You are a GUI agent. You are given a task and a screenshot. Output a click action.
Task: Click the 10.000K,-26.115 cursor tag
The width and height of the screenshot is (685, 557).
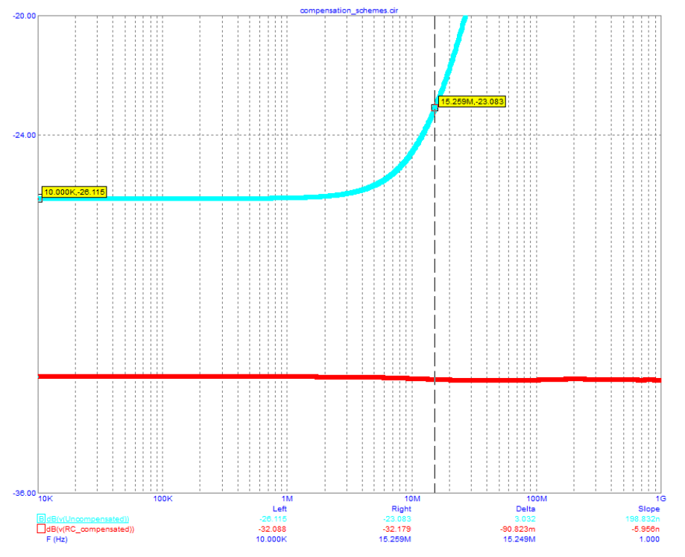tap(75, 192)
